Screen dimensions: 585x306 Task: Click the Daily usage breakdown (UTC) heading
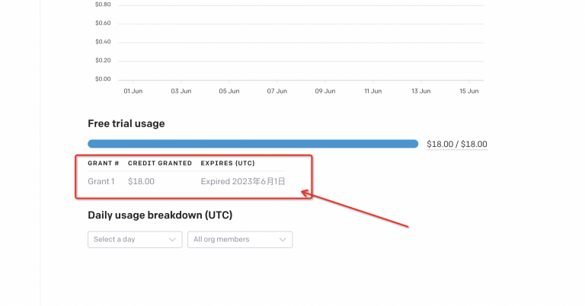click(x=160, y=215)
